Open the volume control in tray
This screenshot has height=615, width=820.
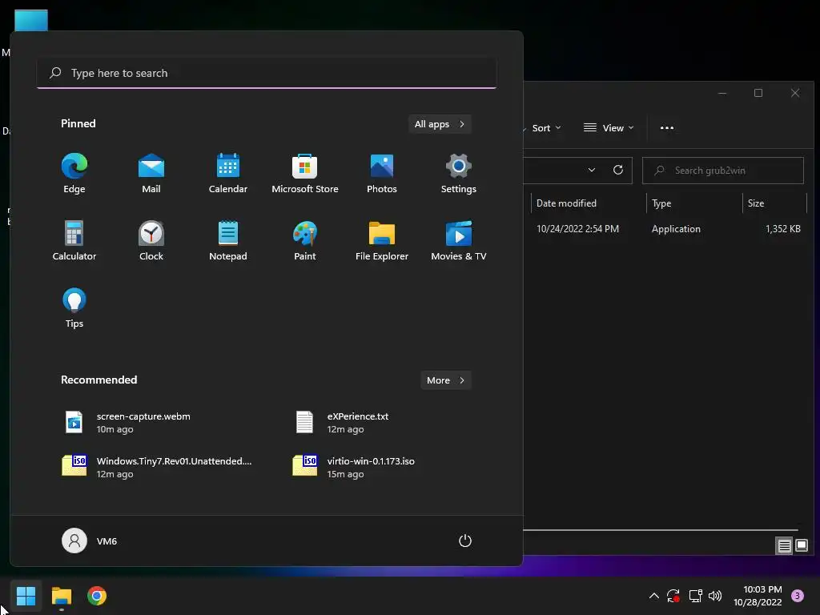pos(715,596)
